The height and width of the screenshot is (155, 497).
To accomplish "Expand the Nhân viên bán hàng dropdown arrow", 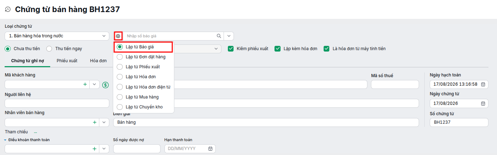I will pos(104,122).
